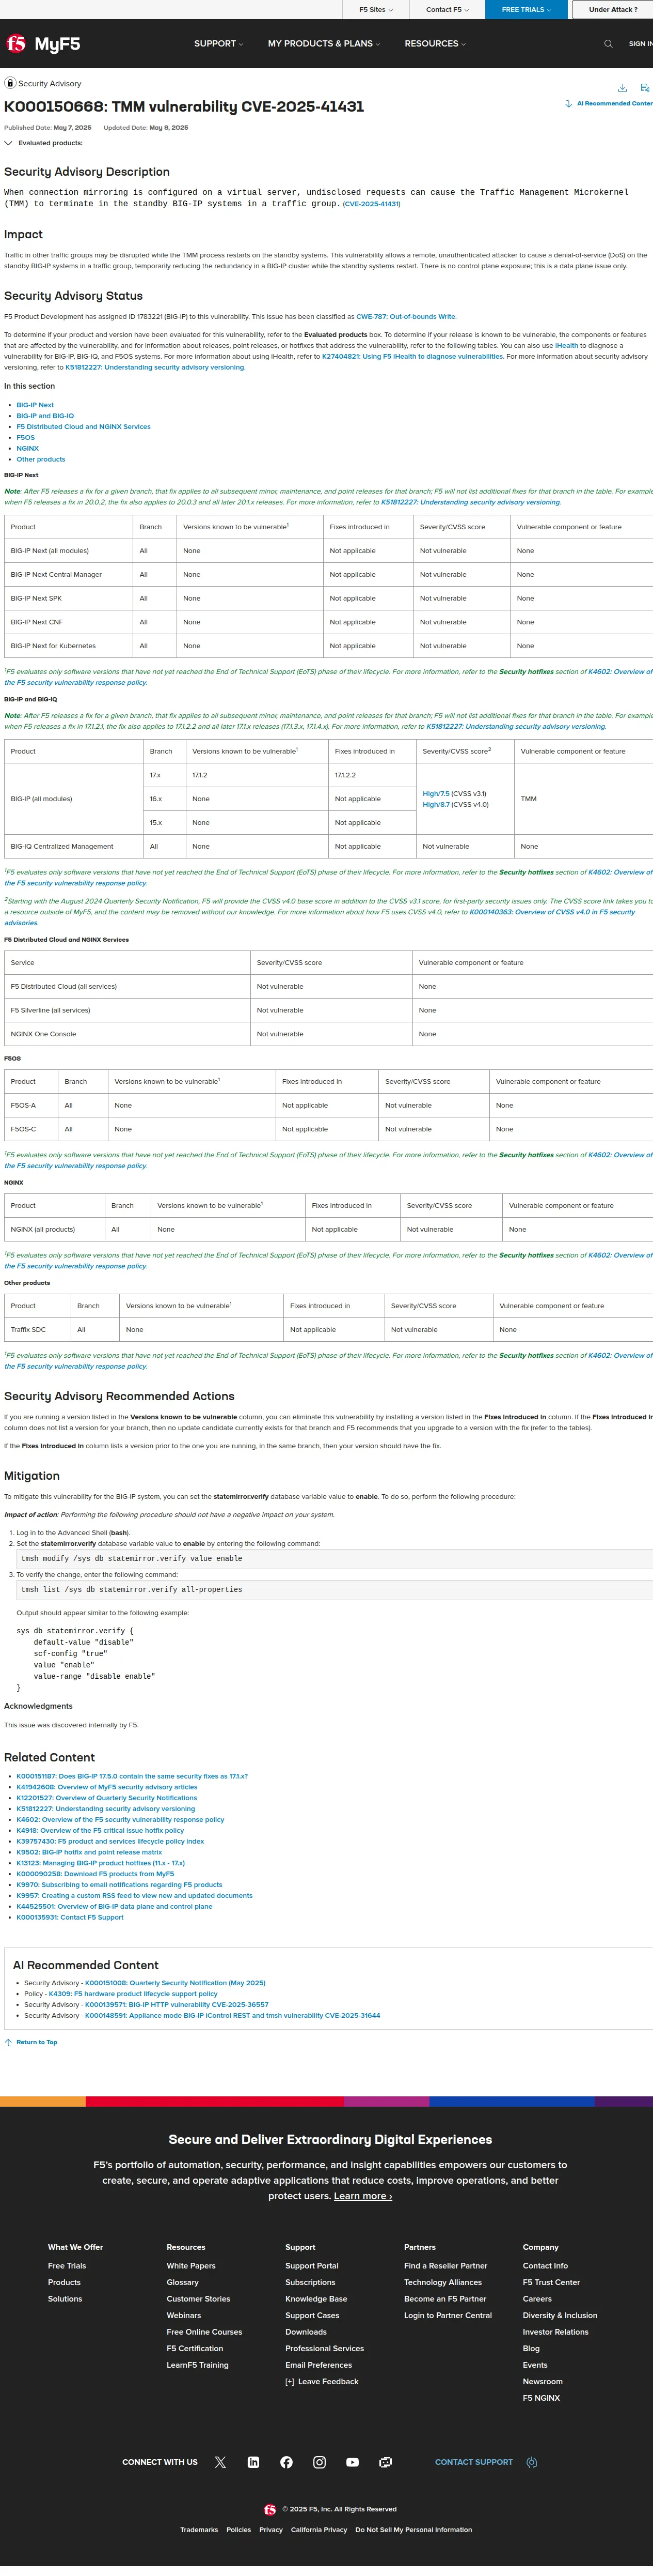Screen dimensions: 653x2576
Task: Open the footer White Papers link
Action: (190, 2266)
